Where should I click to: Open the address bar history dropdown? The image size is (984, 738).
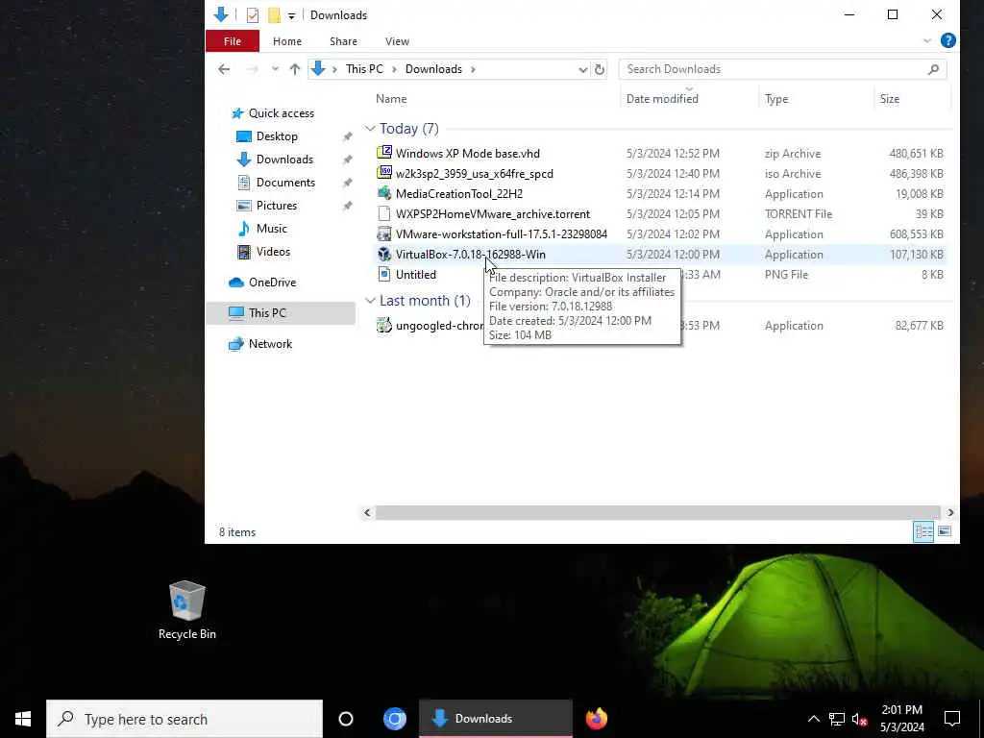click(583, 69)
